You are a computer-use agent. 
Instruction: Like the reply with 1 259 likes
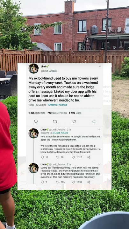[73, 182]
